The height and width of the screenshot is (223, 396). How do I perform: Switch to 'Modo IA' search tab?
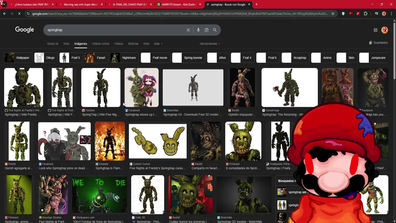click(x=53, y=44)
